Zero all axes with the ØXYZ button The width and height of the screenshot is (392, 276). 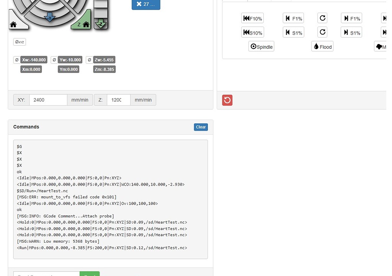[x=20, y=42]
